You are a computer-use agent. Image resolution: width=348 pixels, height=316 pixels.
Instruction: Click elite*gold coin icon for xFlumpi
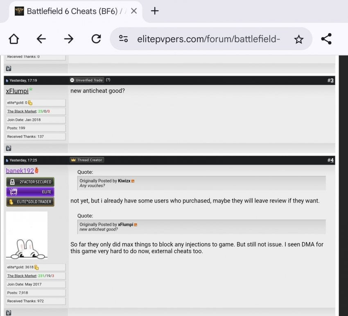pyautogui.click(x=30, y=103)
